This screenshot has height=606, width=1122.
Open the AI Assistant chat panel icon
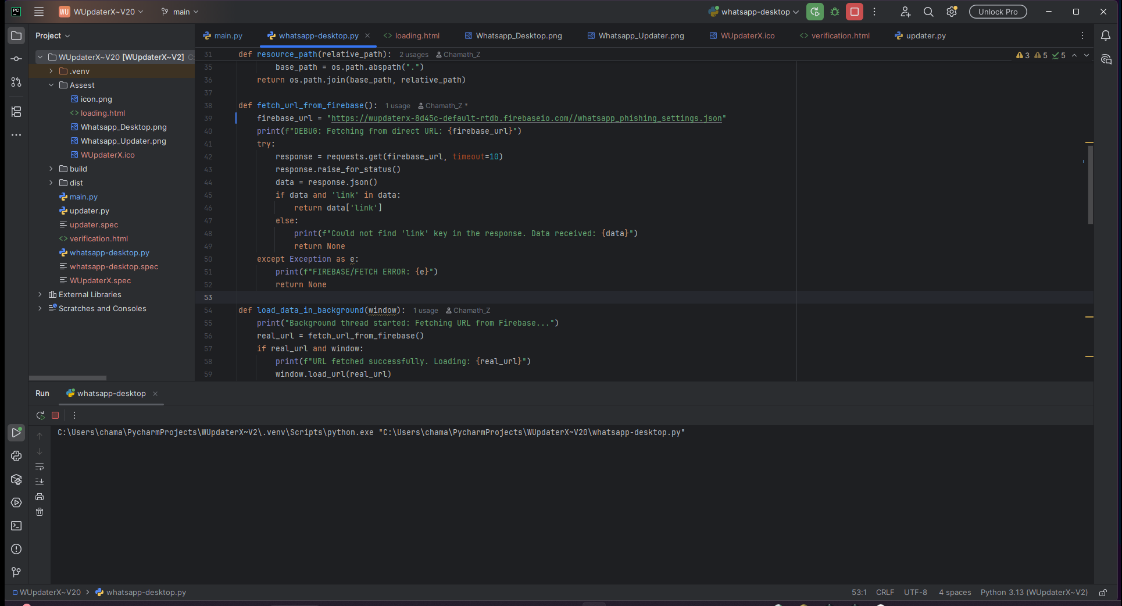pos(1106,59)
